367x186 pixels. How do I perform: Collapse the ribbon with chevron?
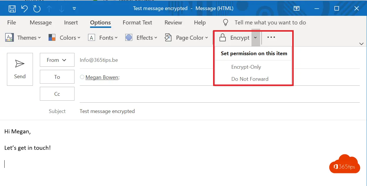coord(361,44)
